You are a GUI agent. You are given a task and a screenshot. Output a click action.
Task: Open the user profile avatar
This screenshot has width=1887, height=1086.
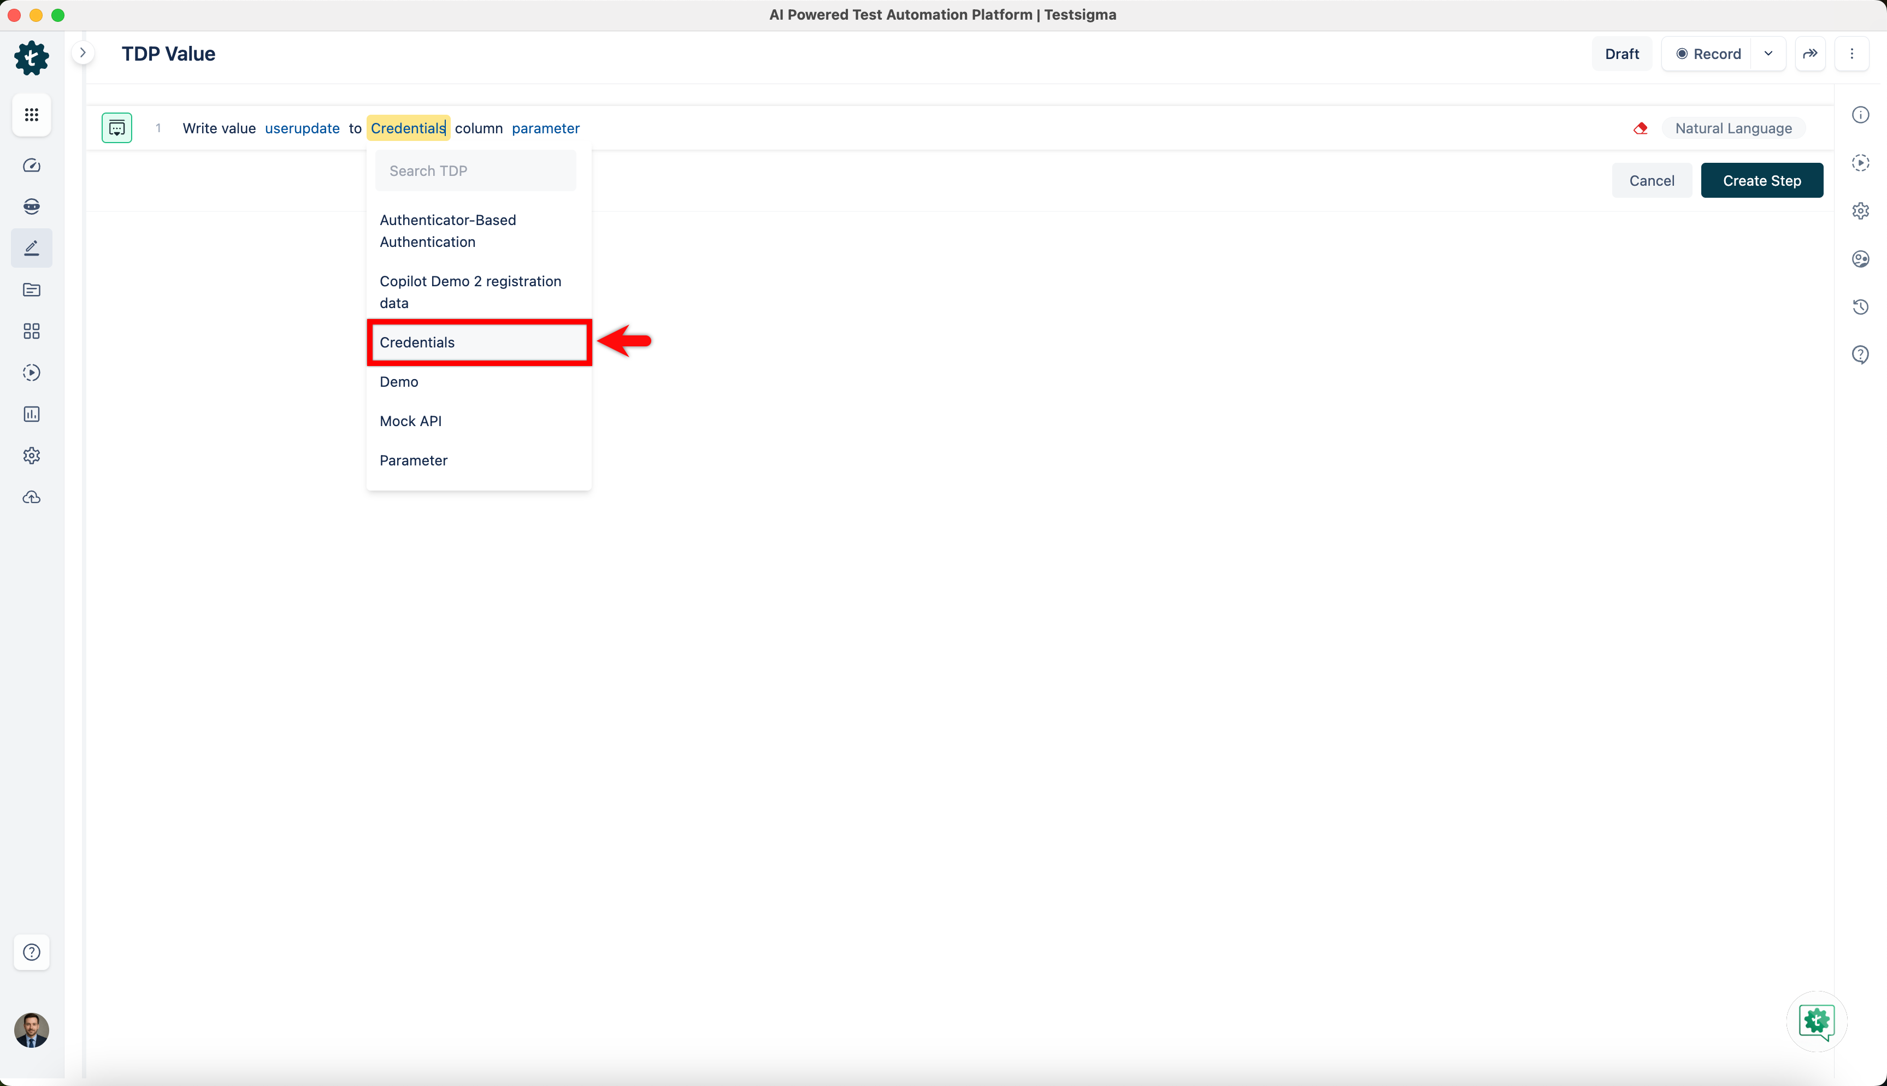[31, 1029]
